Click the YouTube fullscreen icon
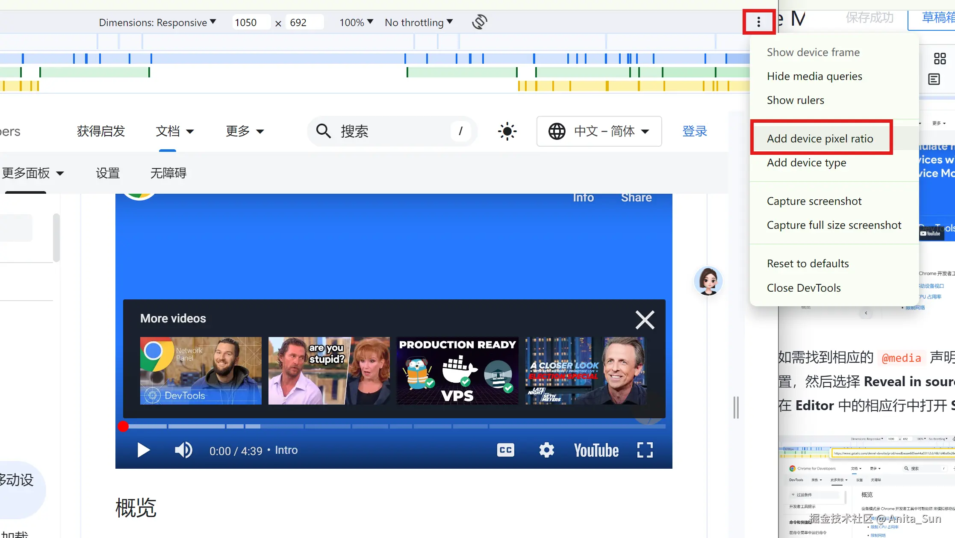Image resolution: width=955 pixels, height=538 pixels. (645, 450)
